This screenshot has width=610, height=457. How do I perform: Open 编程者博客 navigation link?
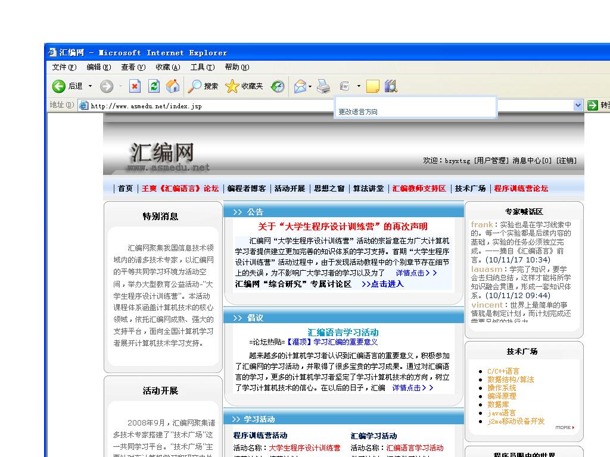point(247,189)
